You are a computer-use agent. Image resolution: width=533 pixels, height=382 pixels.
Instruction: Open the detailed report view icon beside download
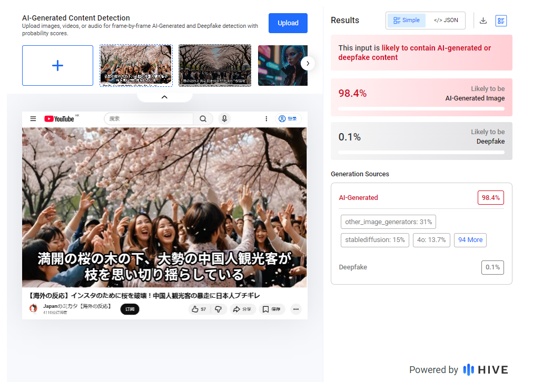[x=500, y=21]
